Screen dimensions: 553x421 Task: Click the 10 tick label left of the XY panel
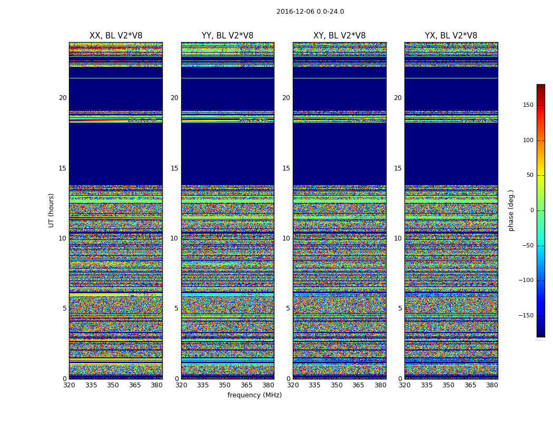click(x=286, y=238)
